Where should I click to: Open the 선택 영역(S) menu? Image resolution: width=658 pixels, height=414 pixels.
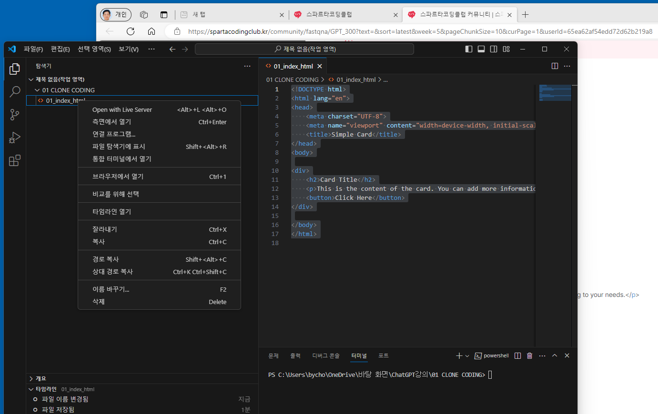point(94,49)
